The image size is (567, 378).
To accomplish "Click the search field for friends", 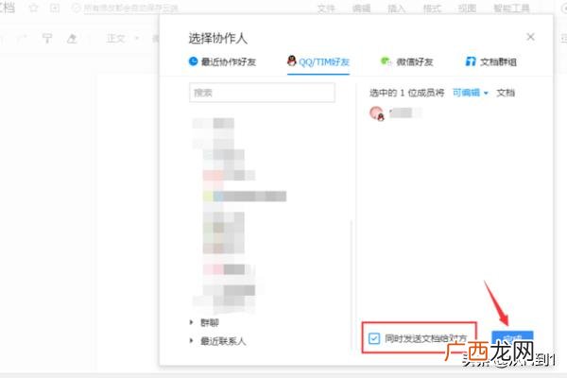I will tap(262, 93).
